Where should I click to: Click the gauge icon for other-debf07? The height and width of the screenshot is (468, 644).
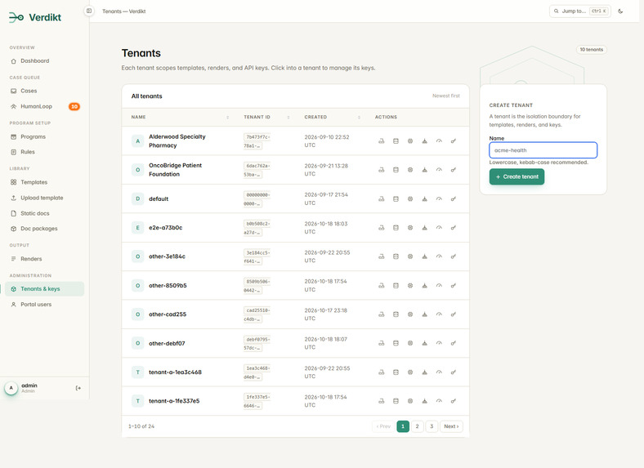tap(439, 343)
